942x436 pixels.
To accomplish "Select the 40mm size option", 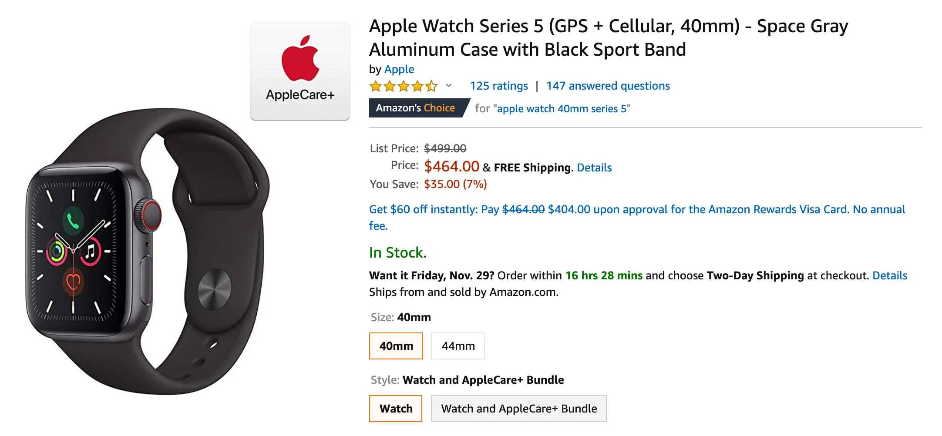I will tap(396, 346).
